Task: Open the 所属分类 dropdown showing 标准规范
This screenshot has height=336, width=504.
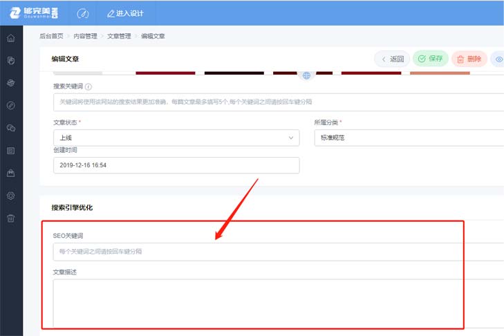Action: point(408,138)
